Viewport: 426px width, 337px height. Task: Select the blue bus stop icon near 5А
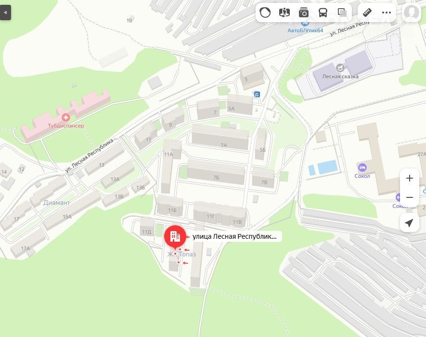click(x=257, y=94)
